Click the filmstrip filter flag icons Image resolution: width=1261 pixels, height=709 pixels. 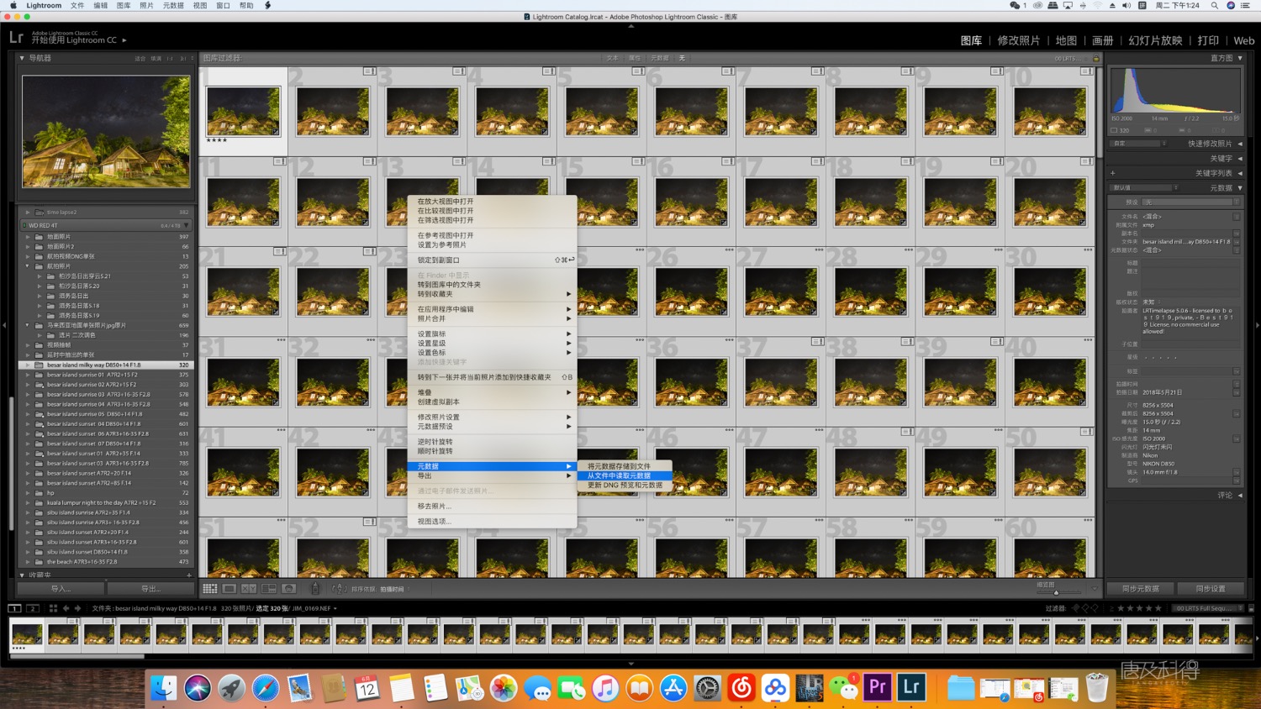click(1085, 608)
